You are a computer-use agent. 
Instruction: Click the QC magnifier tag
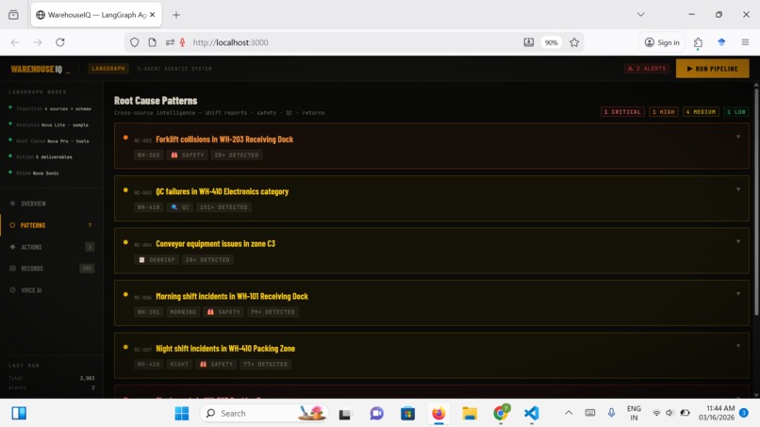[x=180, y=207]
